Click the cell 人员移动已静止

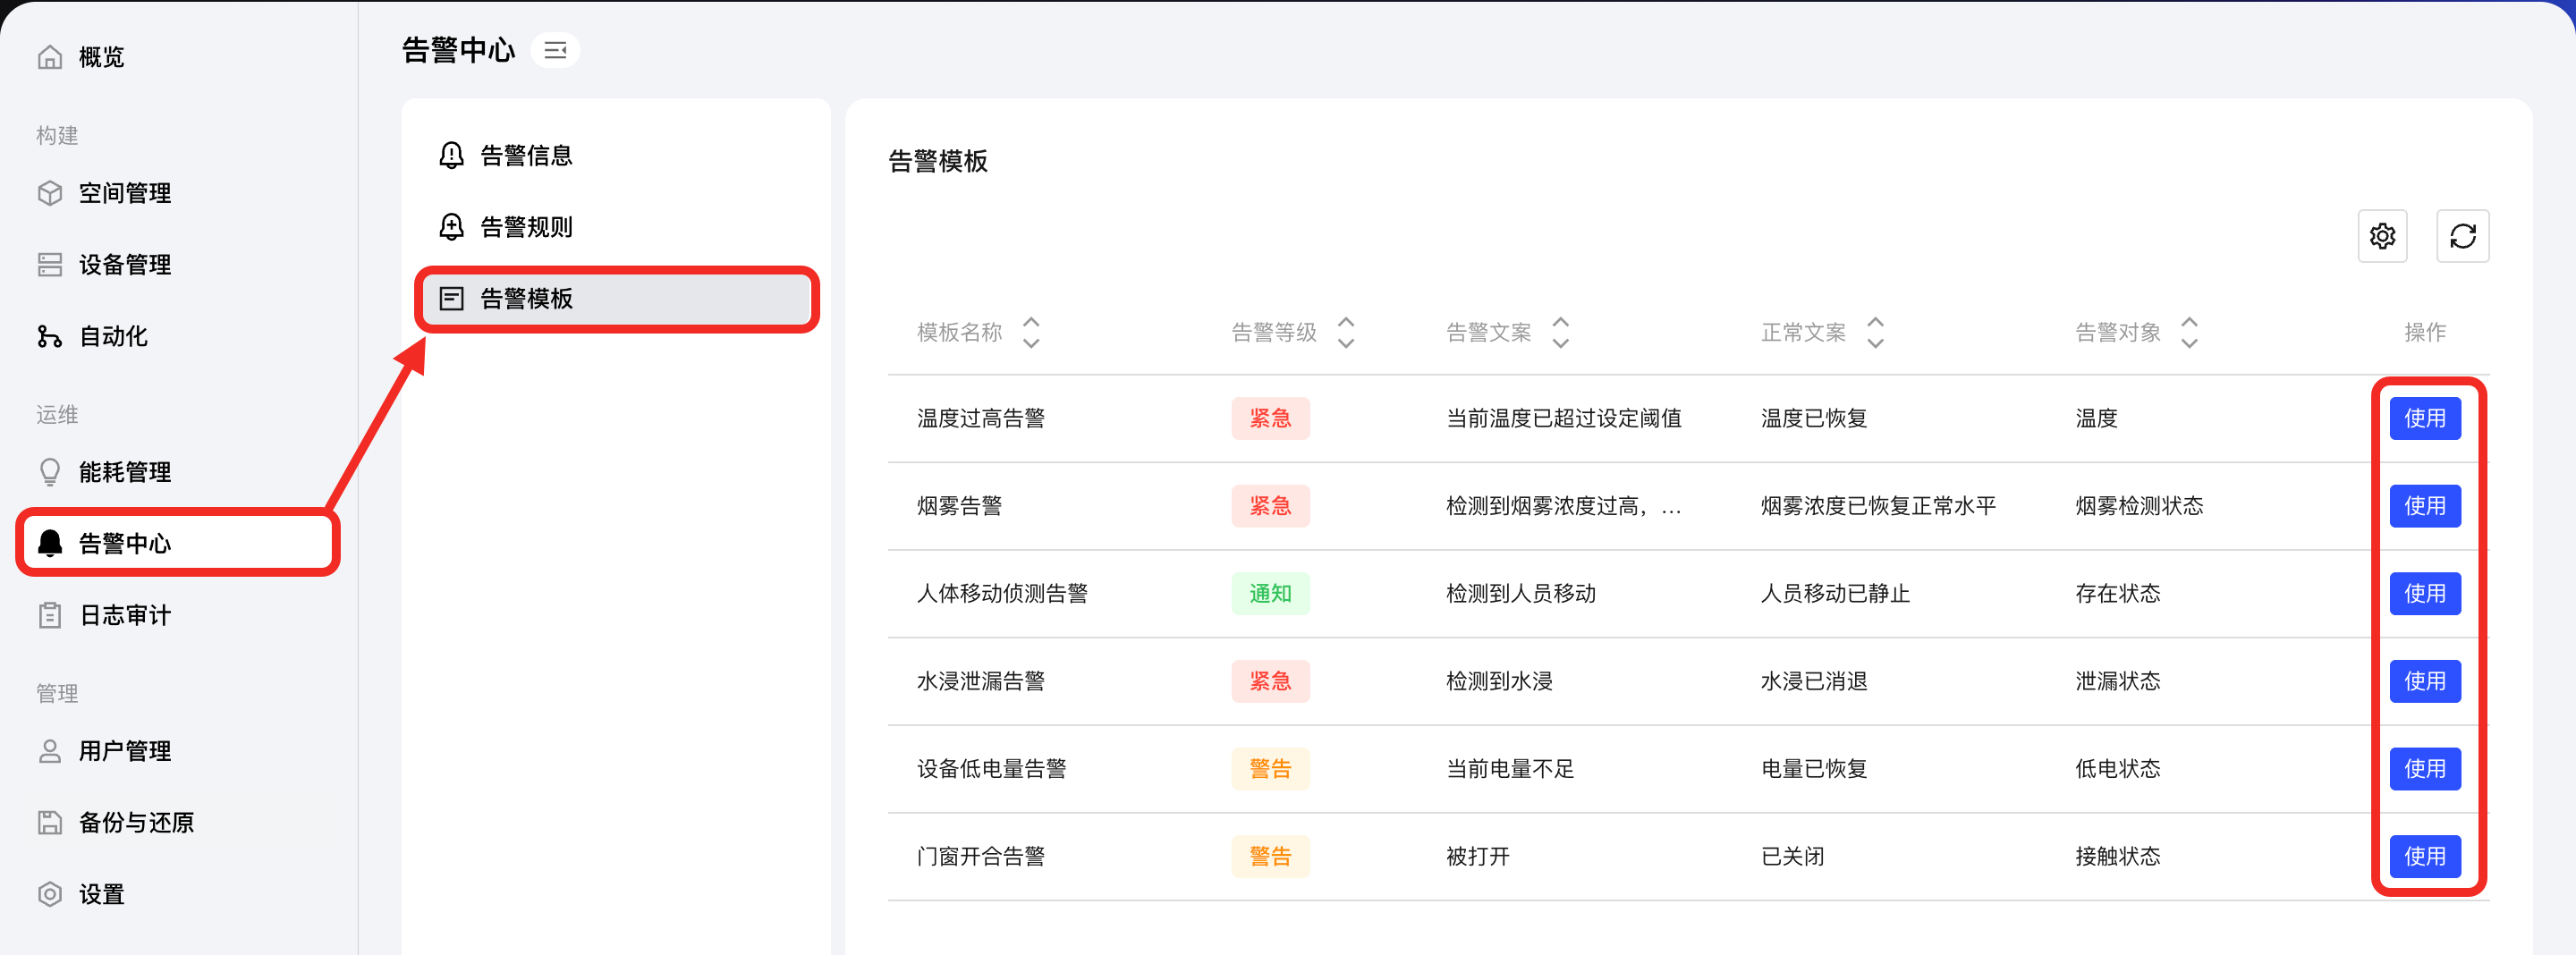pos(1835,593)
